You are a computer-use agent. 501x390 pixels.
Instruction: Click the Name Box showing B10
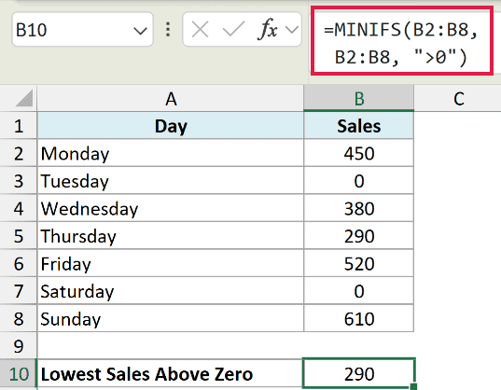82,30
